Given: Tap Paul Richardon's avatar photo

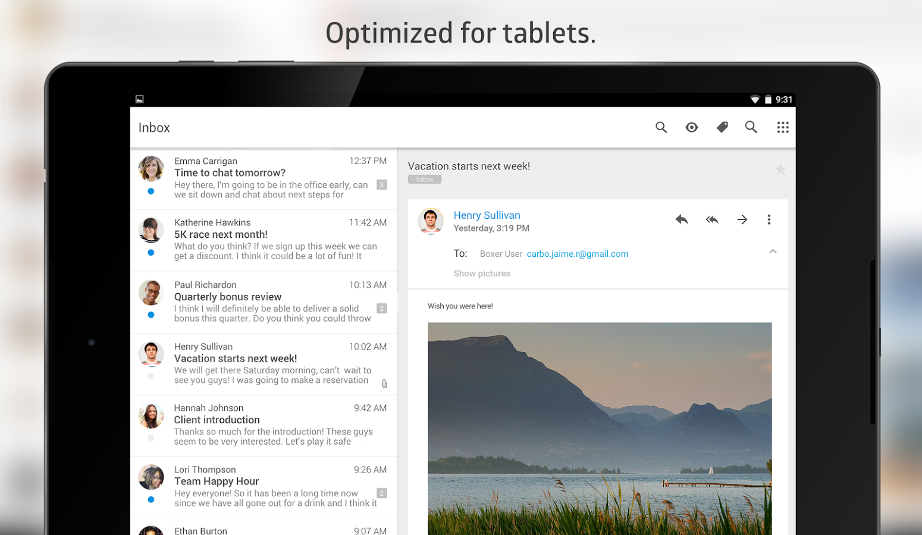Looking at the screenshot, I should pos(151,292).
